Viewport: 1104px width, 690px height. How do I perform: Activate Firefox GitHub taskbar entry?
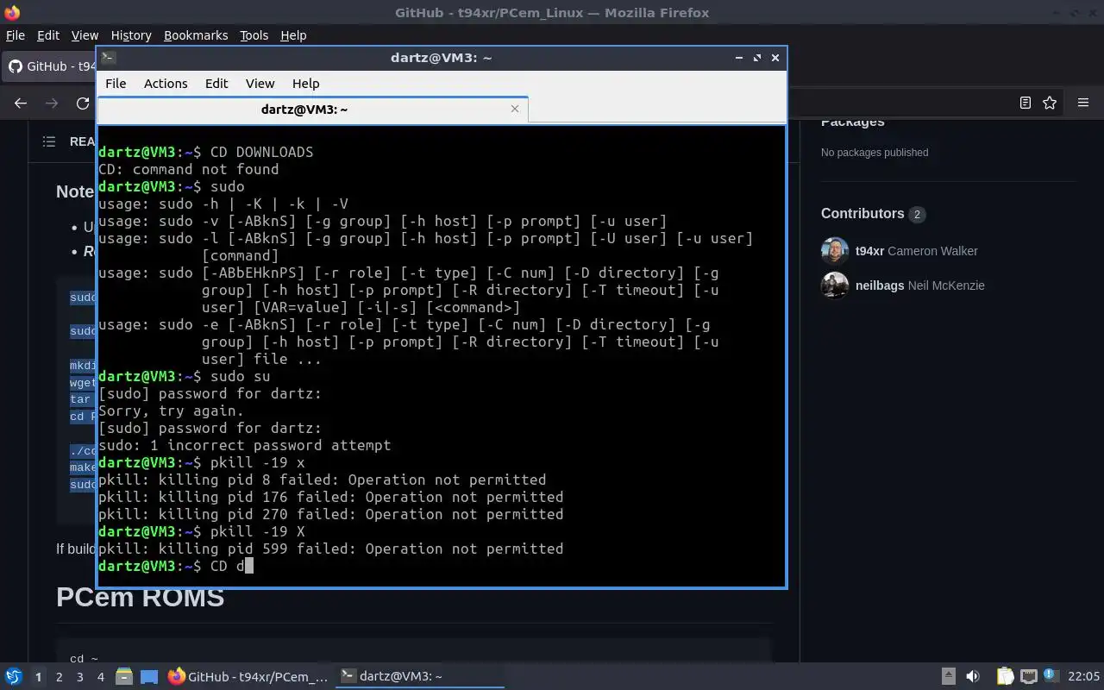click(x=248, y=677)
